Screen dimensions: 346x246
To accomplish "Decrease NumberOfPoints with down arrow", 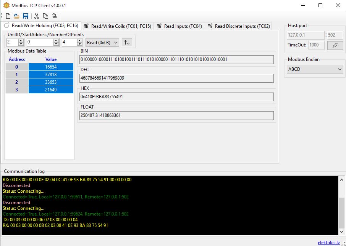I will 80,44.
